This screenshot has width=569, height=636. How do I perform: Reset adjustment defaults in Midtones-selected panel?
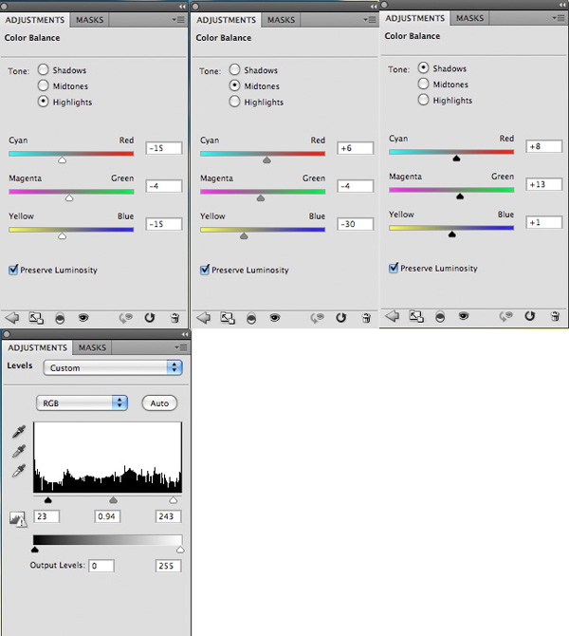click(x=340, y=318)
